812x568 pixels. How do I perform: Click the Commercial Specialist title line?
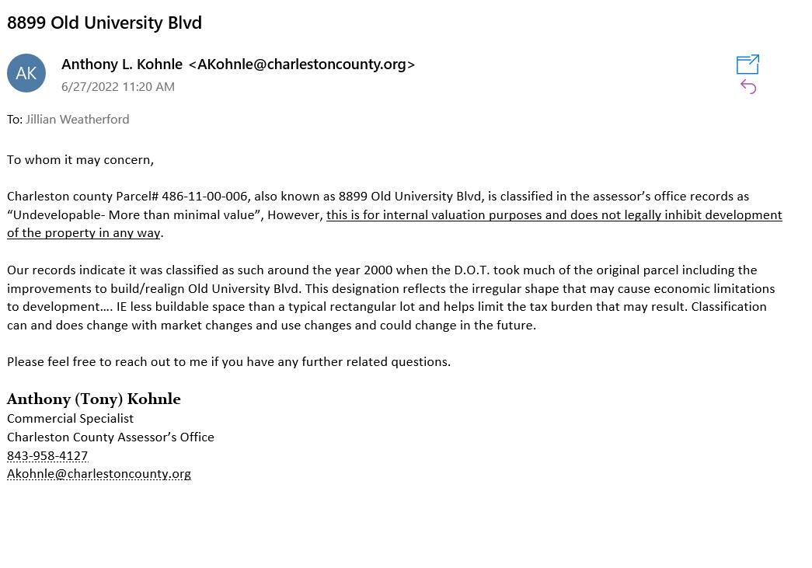tap(70, 418)
